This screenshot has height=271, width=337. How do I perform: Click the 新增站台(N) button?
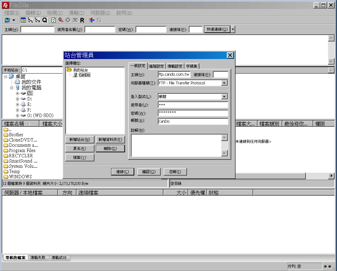pos(80,140)
